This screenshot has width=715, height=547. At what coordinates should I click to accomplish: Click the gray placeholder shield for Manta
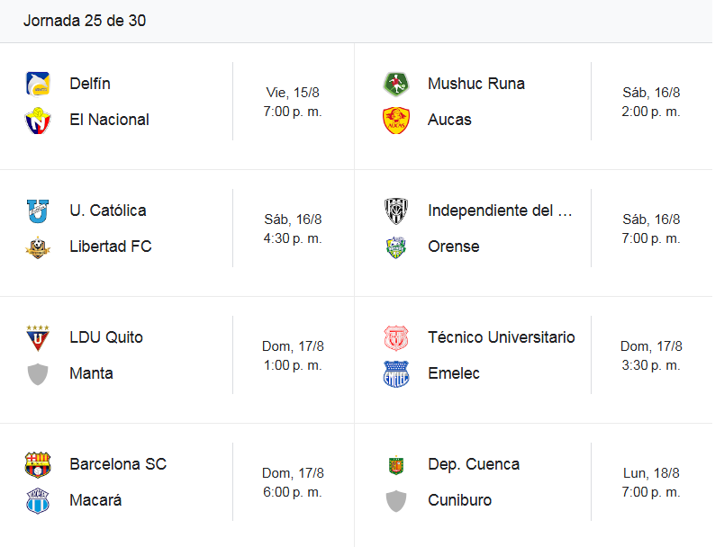pyautogui.click(x=38, y=374)
